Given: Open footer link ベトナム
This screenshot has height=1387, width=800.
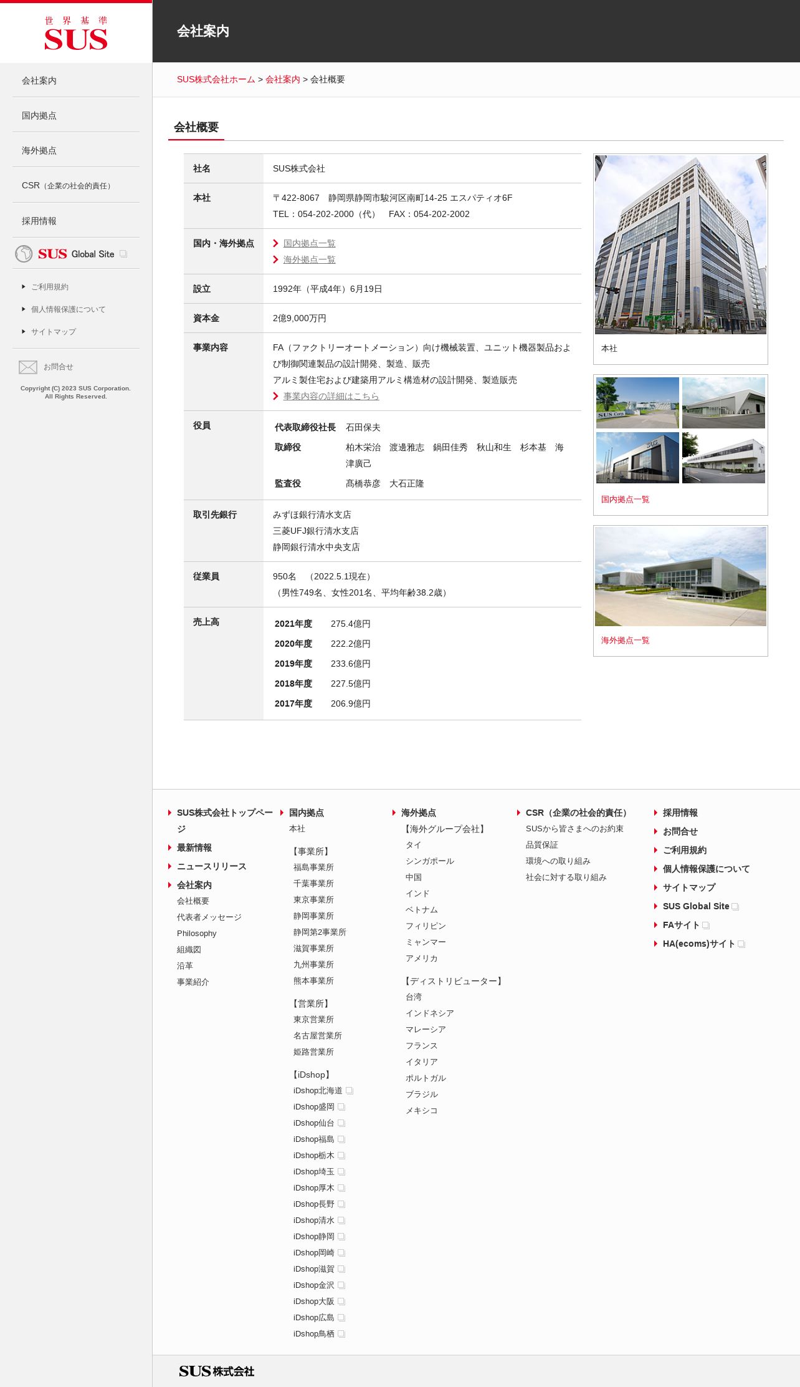Looking at the screenshot, I should (422, 910).
